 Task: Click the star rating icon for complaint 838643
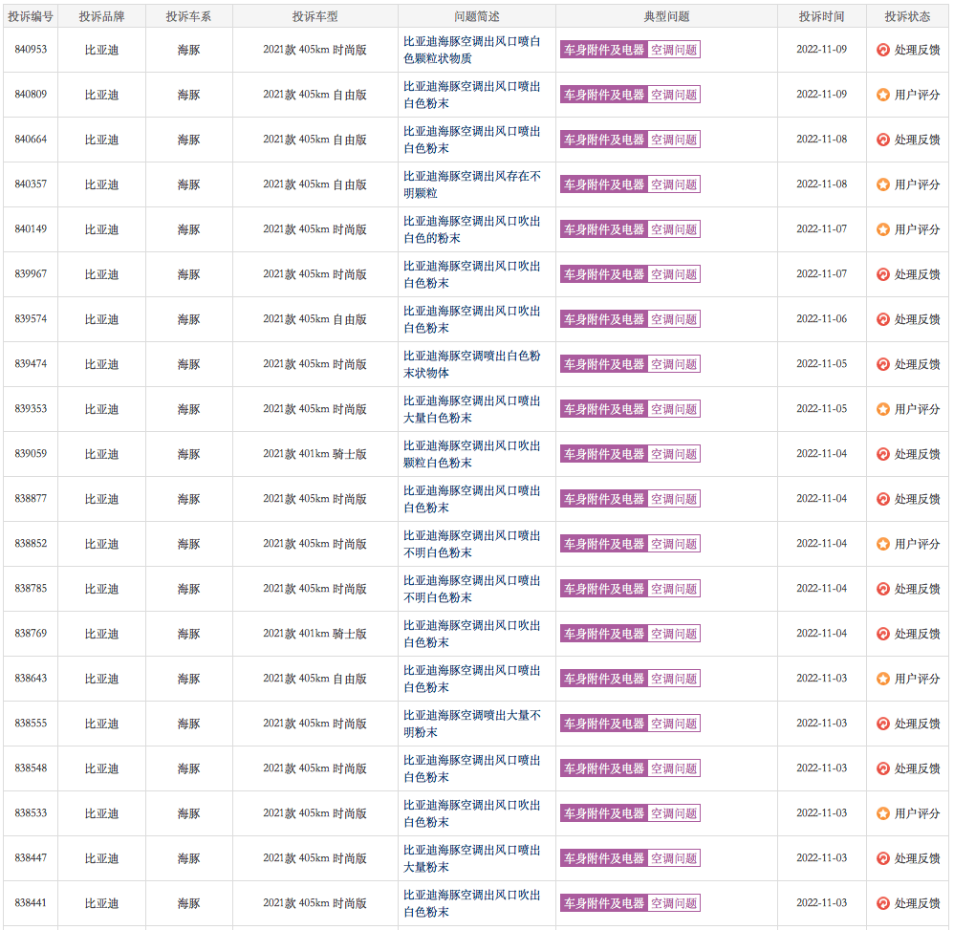point(883,679)
